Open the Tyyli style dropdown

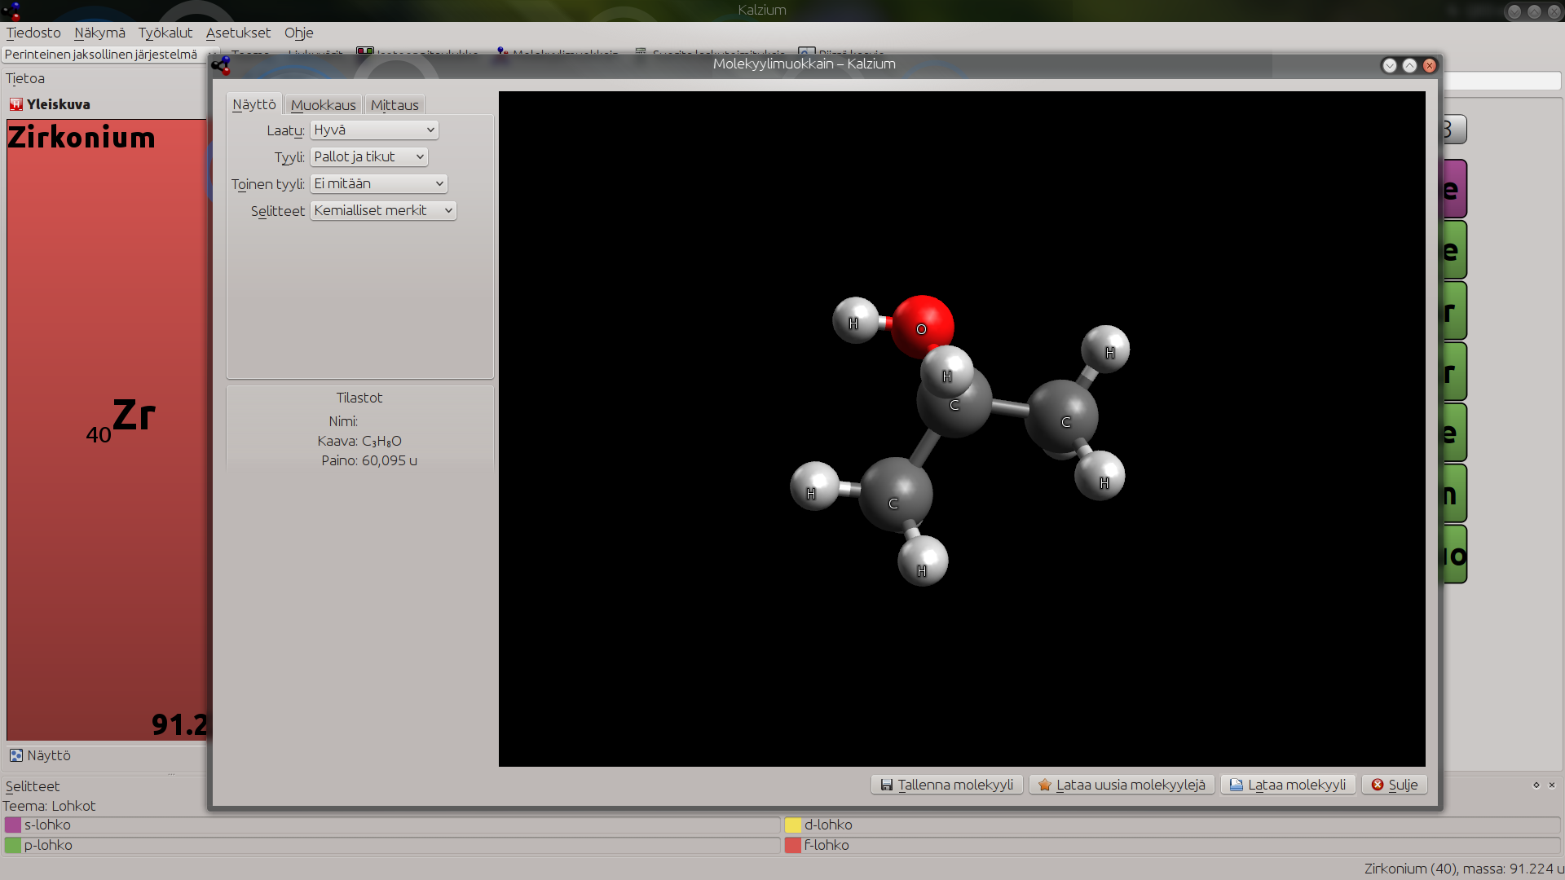tap(368, 156)
